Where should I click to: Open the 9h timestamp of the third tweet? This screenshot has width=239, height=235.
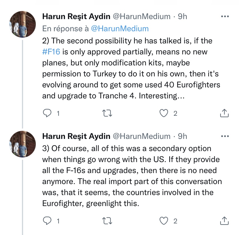click(182, 136)
